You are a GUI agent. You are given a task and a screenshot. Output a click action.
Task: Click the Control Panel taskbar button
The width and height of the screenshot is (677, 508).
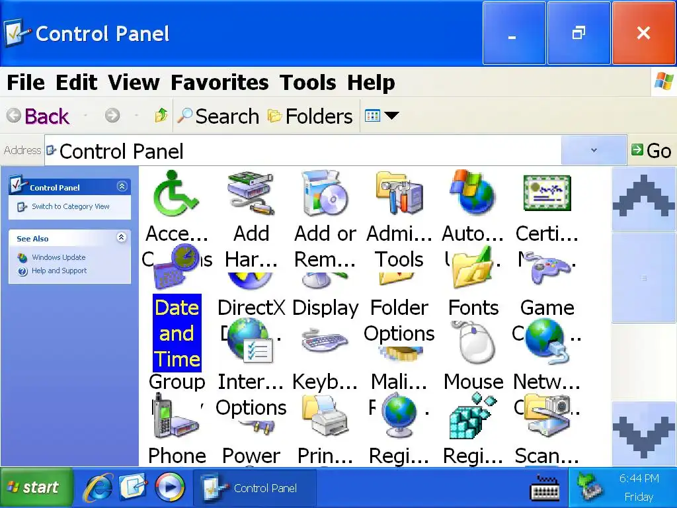[x=255, y=488]
